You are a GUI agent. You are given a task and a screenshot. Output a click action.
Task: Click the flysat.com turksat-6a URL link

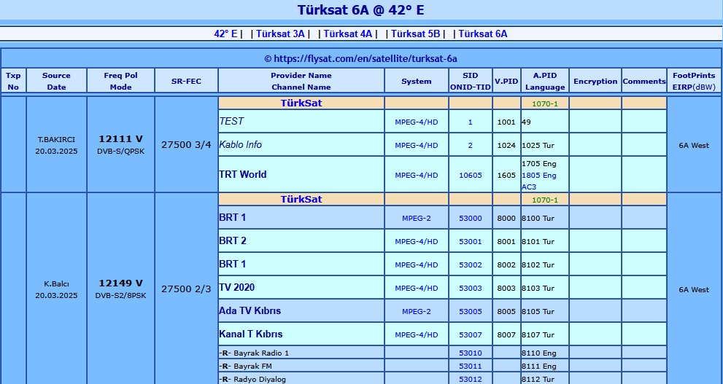[x=366, y=58]
